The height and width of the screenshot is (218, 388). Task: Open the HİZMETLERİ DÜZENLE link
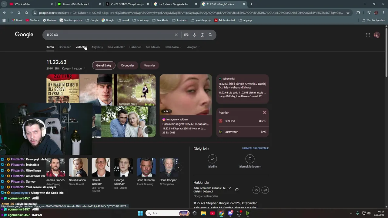pyautogui.click(x=256, y=148)
